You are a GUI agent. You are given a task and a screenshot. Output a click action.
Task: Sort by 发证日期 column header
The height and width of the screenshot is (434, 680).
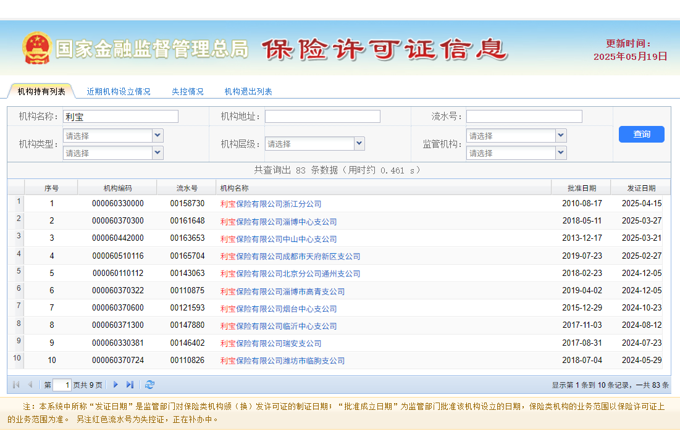pyautogui.click(x=641, y=188)
